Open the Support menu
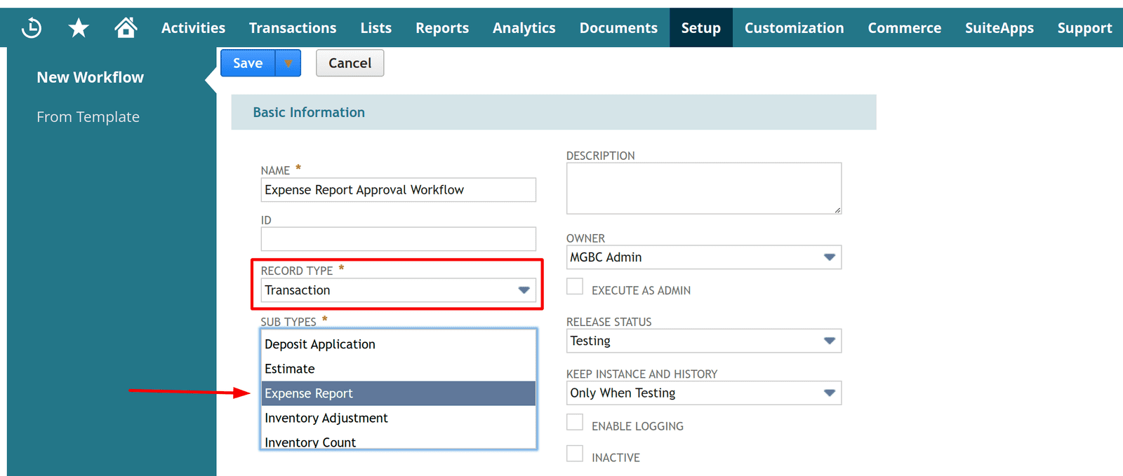Screen dimensions: 1123x476 pos(1084,28)
